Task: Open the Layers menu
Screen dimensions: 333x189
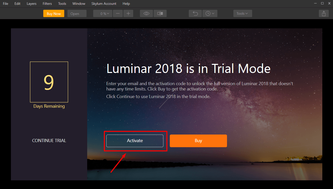Action: (x=32, y=4)
